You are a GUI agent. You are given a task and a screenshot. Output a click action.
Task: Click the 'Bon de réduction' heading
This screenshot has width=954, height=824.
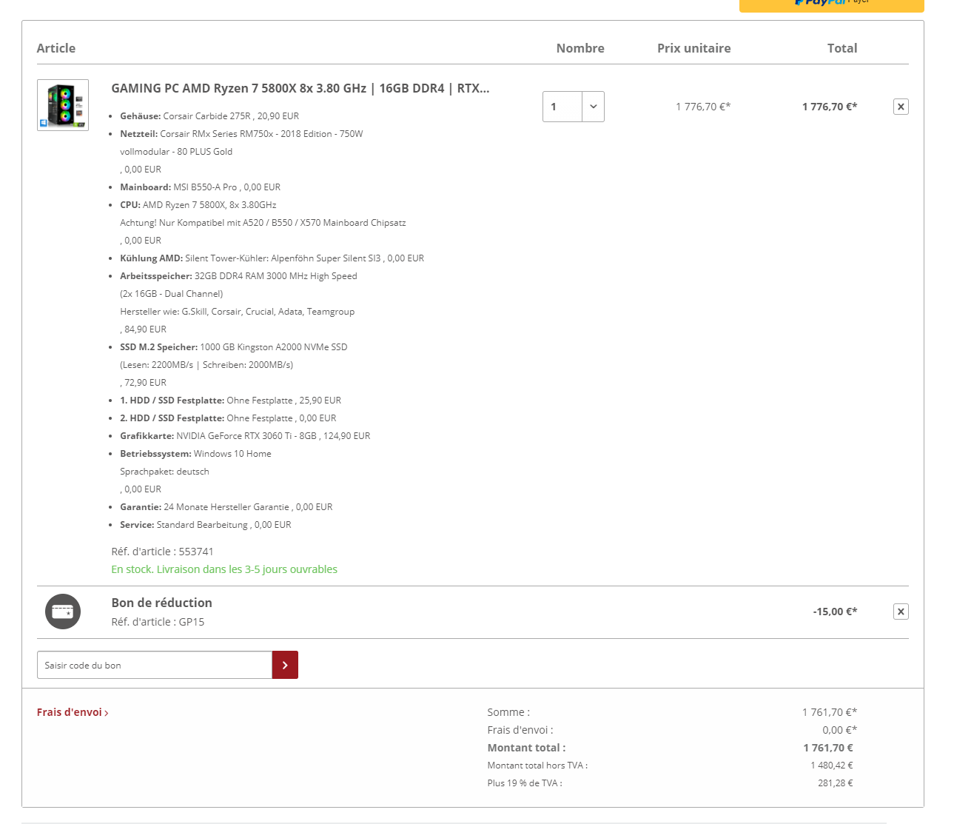click(x=162, y=603)
